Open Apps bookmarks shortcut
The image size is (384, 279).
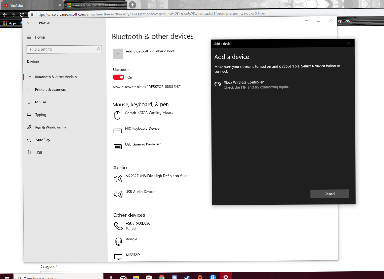pos(10,23)
